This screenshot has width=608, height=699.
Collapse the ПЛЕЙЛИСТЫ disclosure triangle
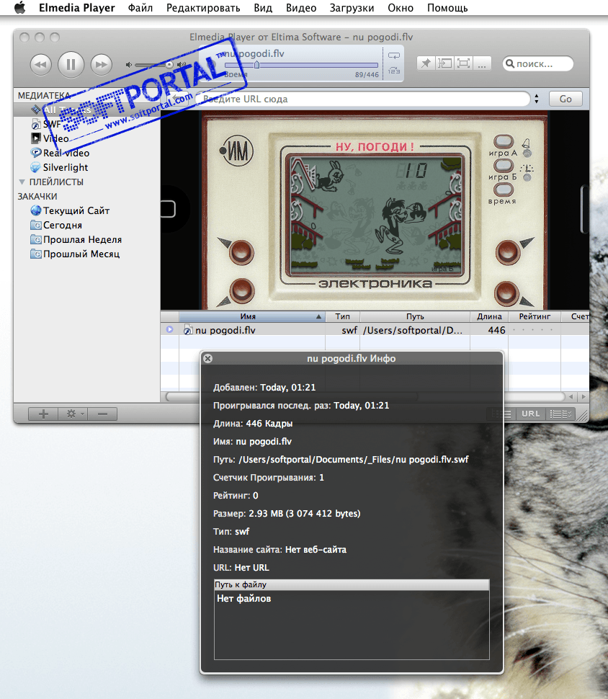(22, 182)
